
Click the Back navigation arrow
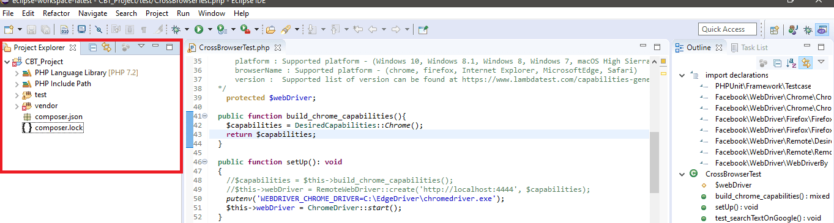(x=372, y=29)
